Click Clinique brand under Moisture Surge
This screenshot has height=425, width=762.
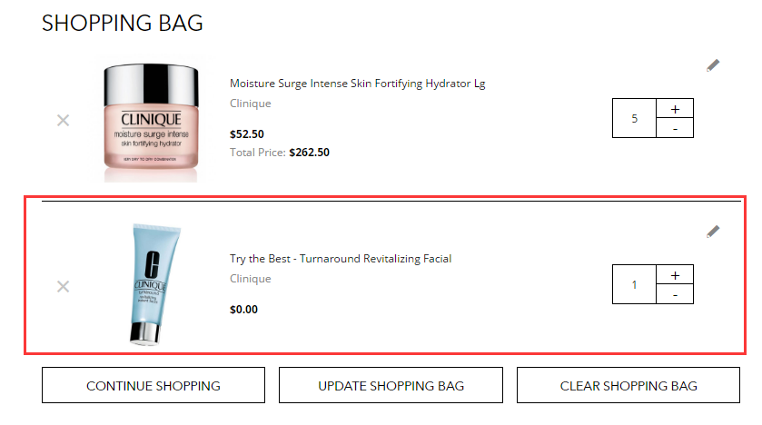coord(251,104)
